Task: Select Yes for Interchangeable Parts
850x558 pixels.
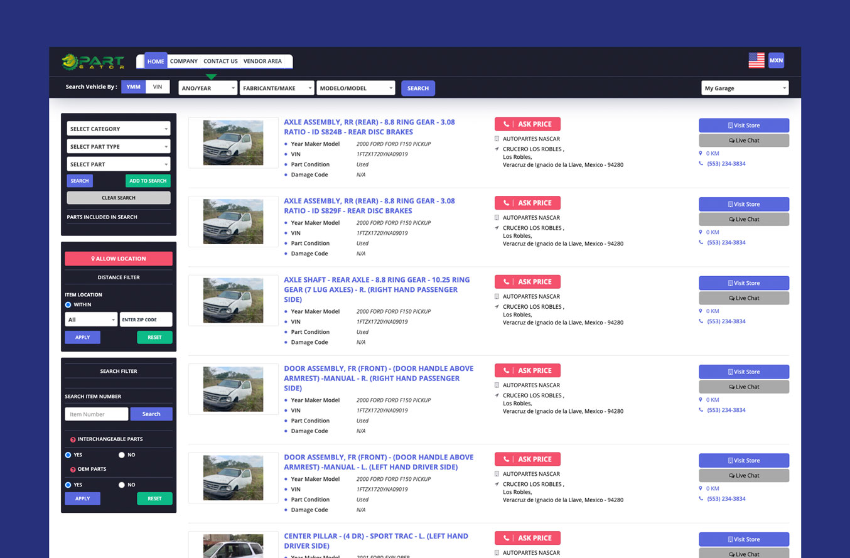Action: (x=68, y=454)
